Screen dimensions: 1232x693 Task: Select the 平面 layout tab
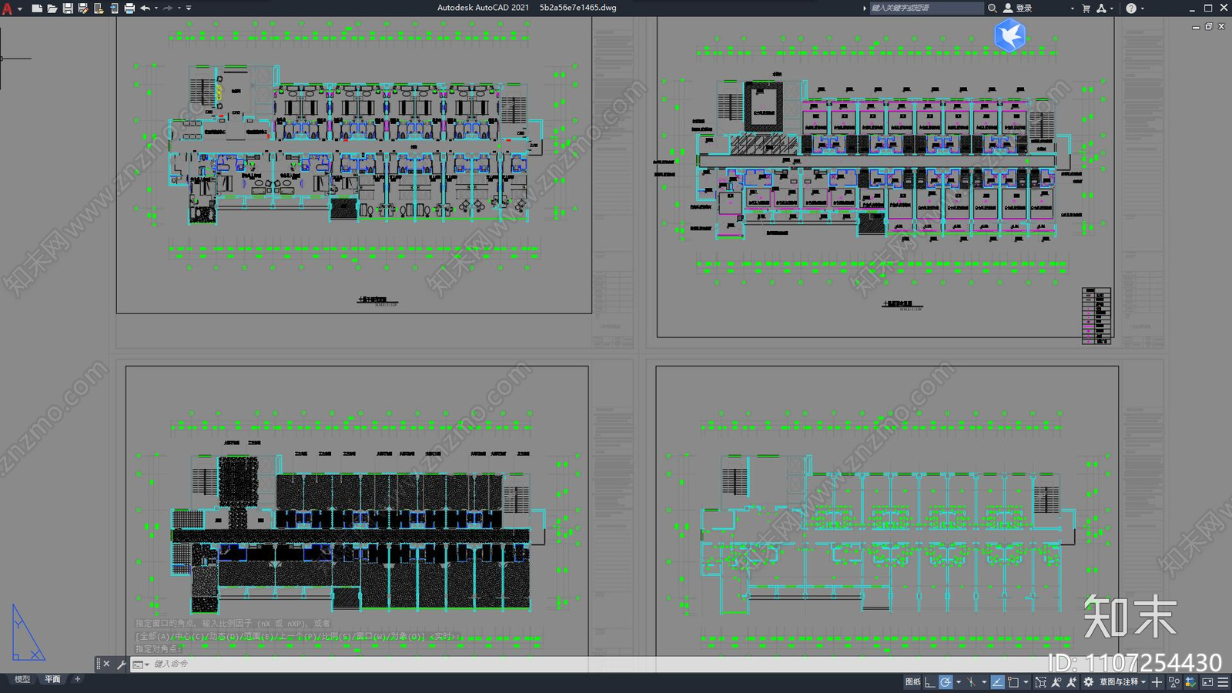pos(52,679)
